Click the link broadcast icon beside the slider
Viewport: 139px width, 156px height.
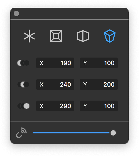(x=21, y=133)
